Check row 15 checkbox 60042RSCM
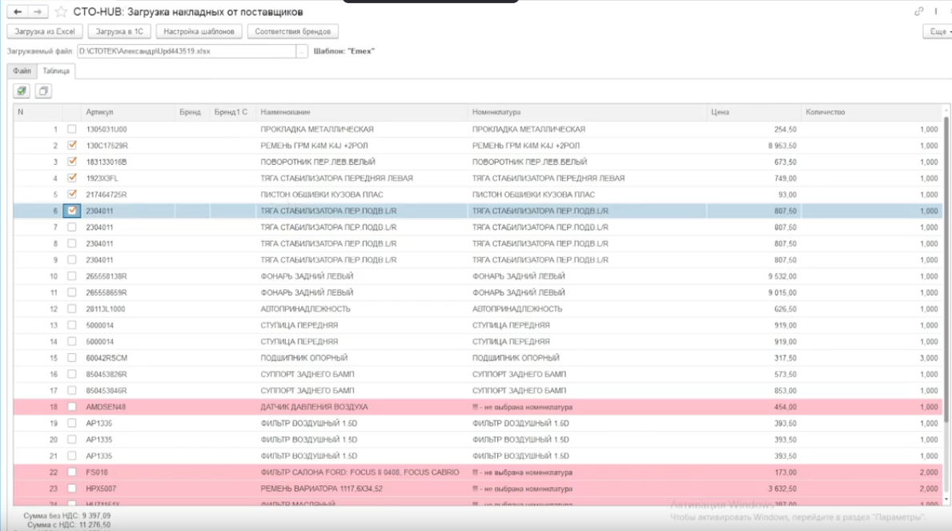Screen dimensions: 952x531 [x=72, y=358]
